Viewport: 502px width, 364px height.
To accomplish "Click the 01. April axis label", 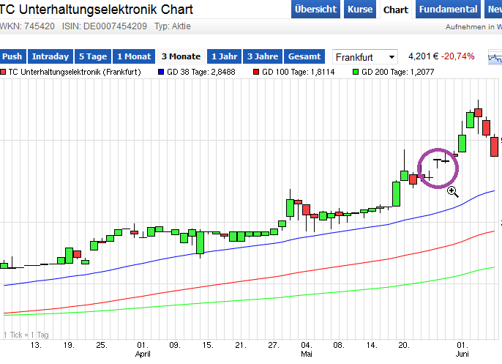I will point(143,349).
